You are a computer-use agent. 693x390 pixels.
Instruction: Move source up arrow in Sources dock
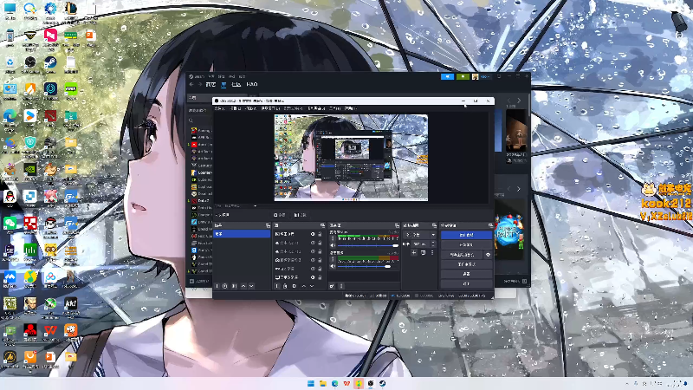[304, 286]
